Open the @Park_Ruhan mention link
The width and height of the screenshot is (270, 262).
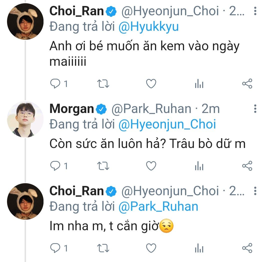pyautogui.click(x=158, y=206)
